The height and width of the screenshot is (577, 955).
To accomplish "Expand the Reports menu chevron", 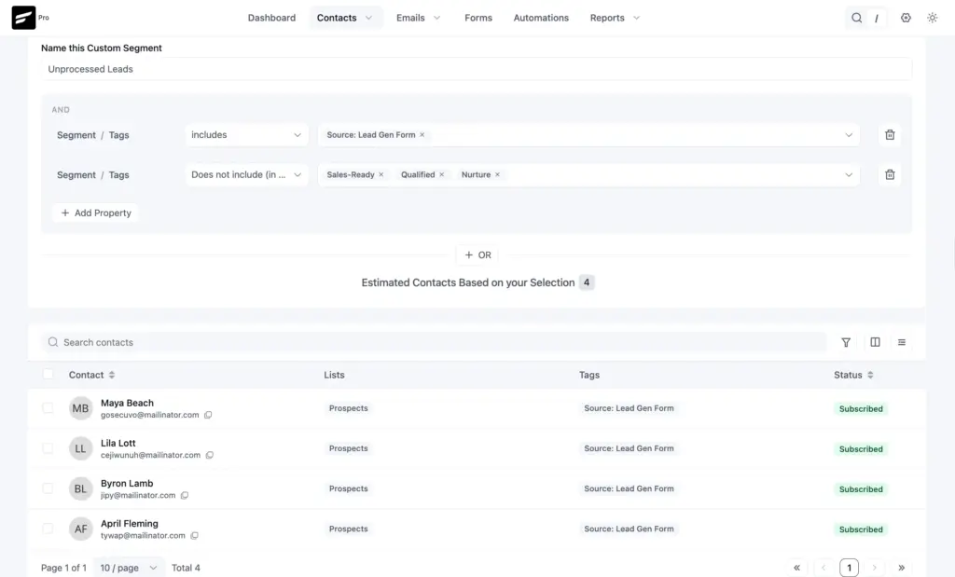I will [636, 18].
